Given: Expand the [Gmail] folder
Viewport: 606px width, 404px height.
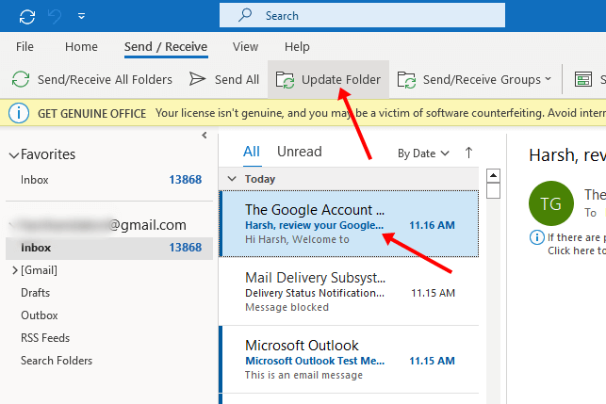Looking at the screenshot, I should click(x=13, y=270).
